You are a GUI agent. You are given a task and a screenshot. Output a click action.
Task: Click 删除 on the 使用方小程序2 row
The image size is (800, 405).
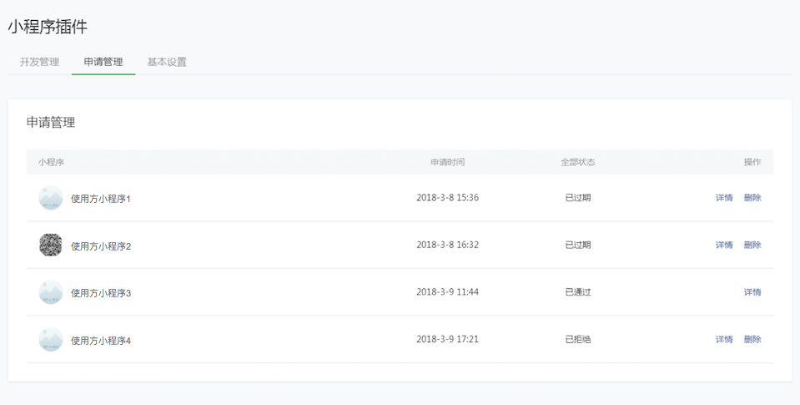[x=752, y=245]
